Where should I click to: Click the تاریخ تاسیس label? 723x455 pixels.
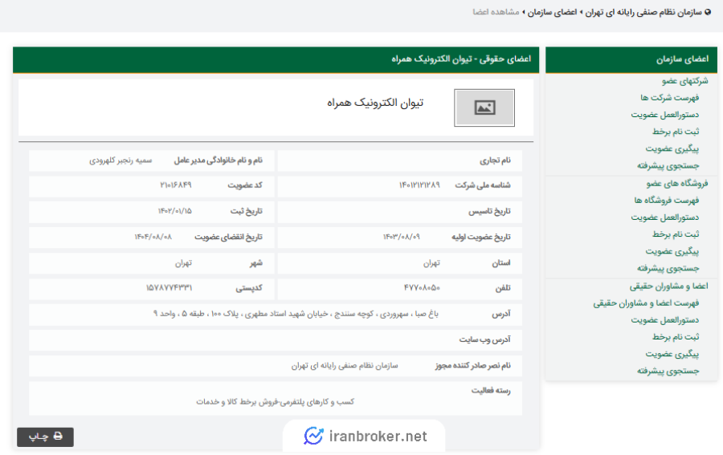[x=490, y=211]
